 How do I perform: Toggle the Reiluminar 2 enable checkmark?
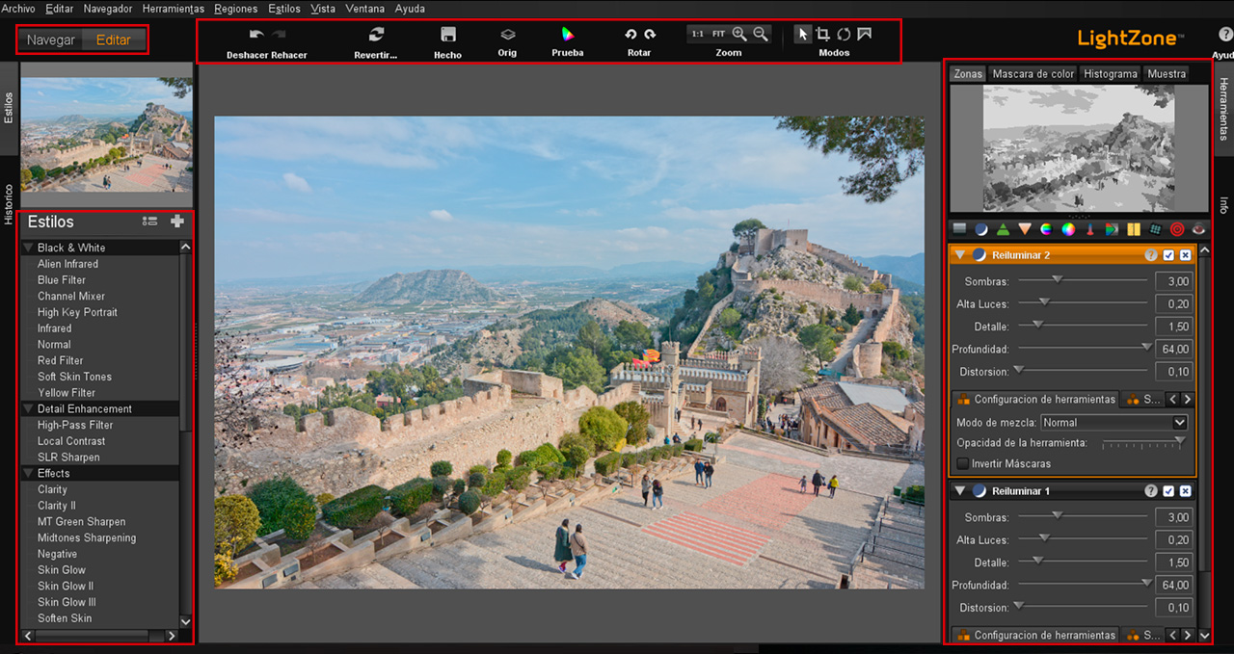coord(1171,254)
